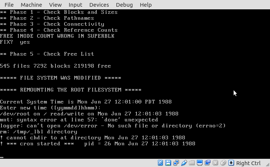Open the network adapters status icon

(x=176, y=163)
